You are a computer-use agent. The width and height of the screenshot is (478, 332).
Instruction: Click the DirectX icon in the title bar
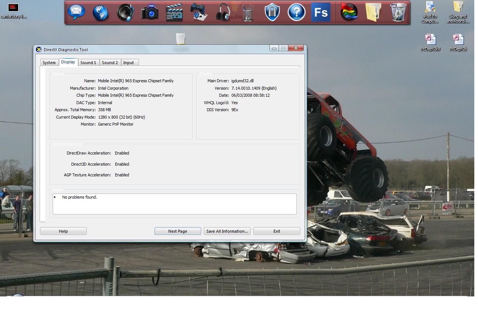pos(39,50)
